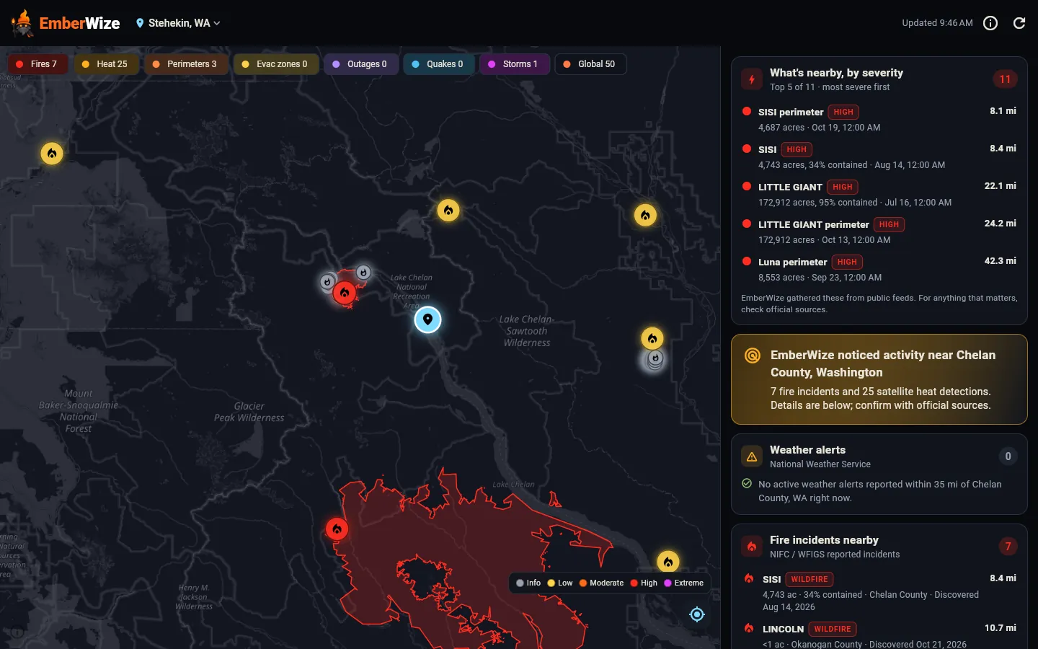Toggle the Fires 7 layer chip
Image resolution: width=1038 pixels, height=649 pixels.
pos(37,64)
